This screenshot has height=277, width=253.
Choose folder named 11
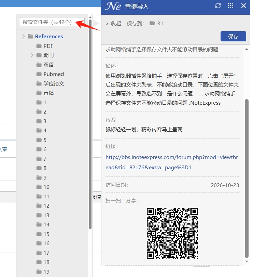pyautogui.click(x=46, y=196)
